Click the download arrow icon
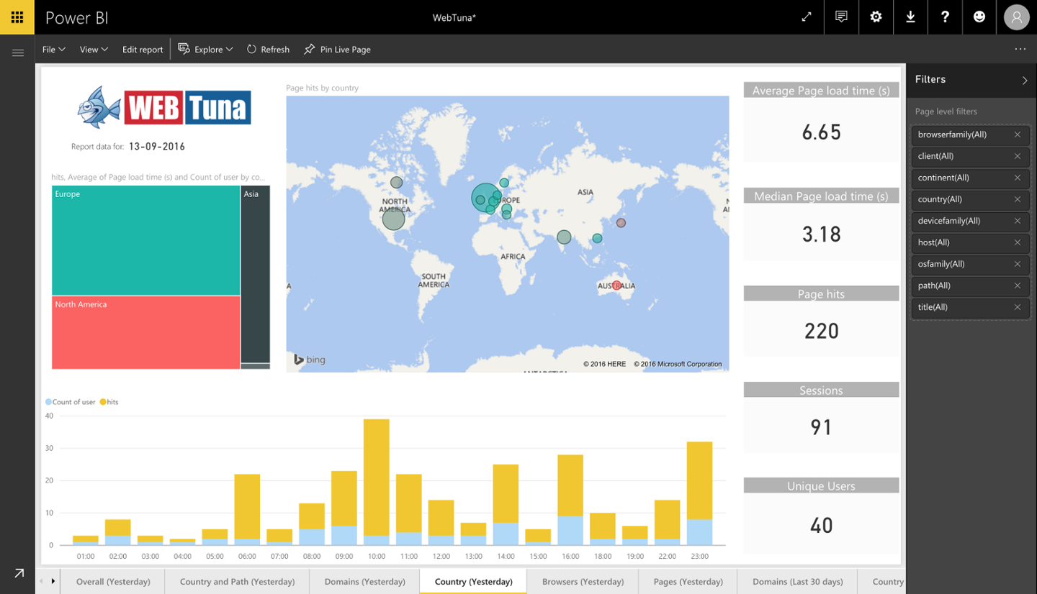 (910, 17)
